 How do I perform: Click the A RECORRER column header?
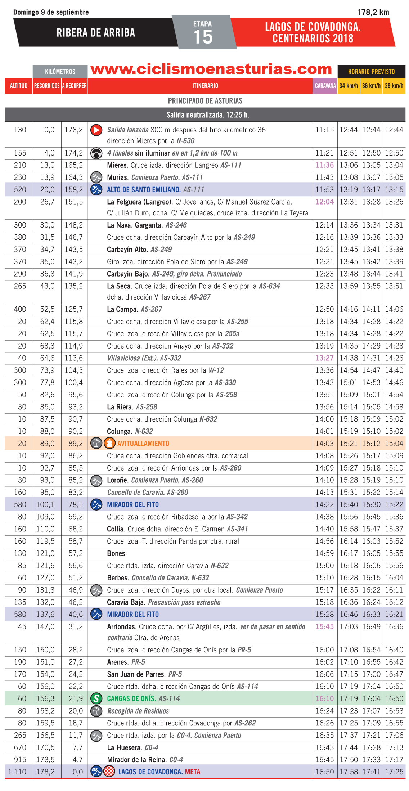pos(74,86)
